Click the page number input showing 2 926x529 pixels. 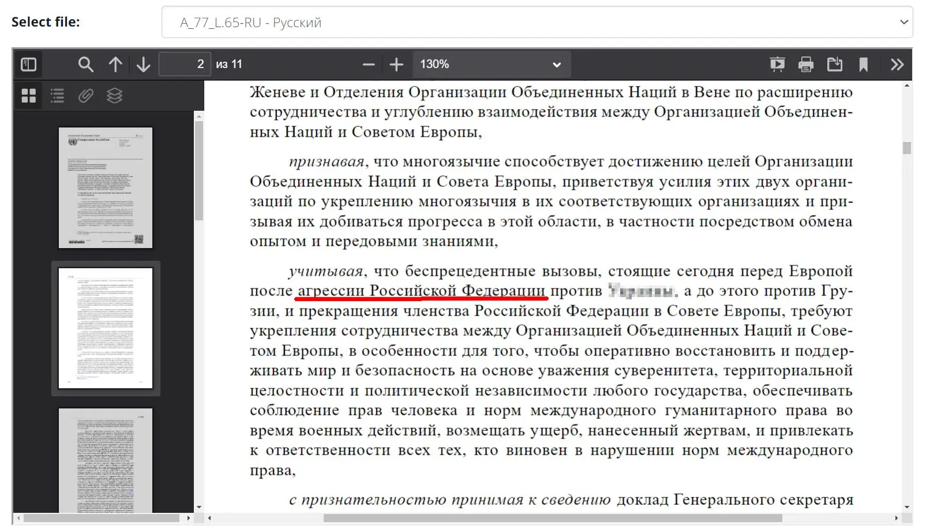pyautogui.click(x=185, y=64)
